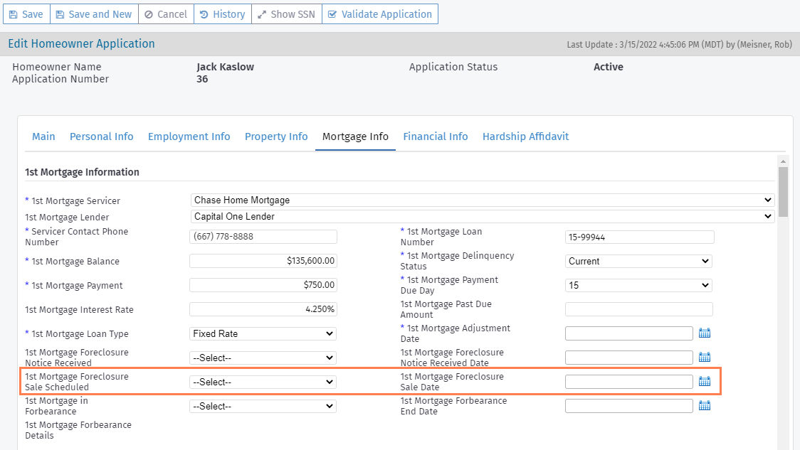This screenshot has width=800, height=450.
Task: Switch to the Financial Info tab
Action: (436, 136)
